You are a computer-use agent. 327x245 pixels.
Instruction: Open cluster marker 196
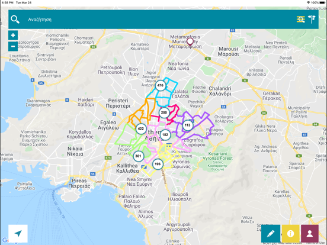click(x=158, y=164)
